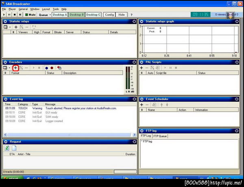
Task: Collapse the Statistic relays panel header arrow
Action: 5,22
